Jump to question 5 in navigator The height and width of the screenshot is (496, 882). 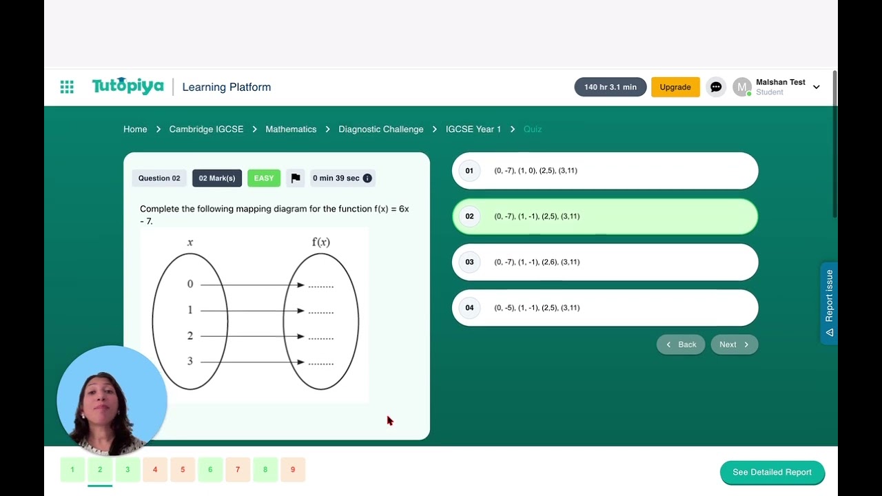(183, 470)
